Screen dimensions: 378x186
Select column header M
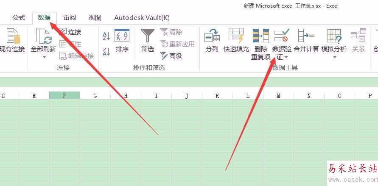coord(278,96)
